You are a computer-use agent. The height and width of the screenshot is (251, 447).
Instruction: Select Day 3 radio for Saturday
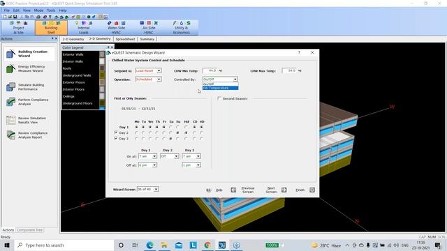click(x=170, y=138)
